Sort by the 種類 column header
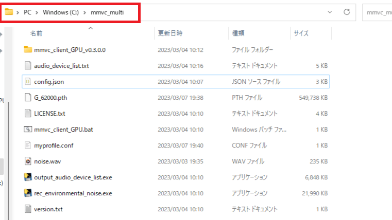 tap(238, 33)
